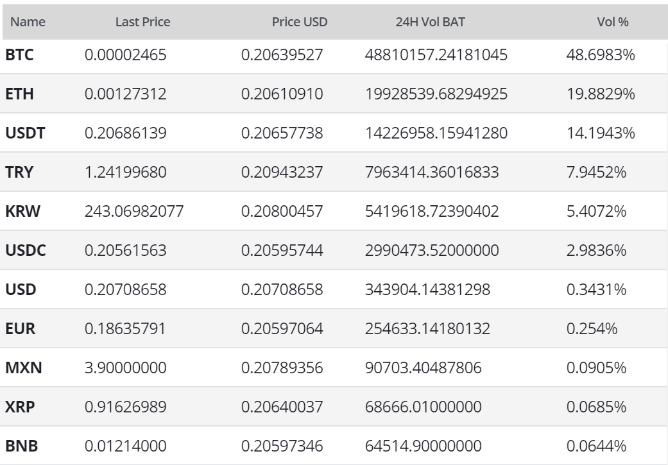Screen dimensions: 668x465
Task: Click USDC volume share 2.9836%
Action: tap(596, 251)
